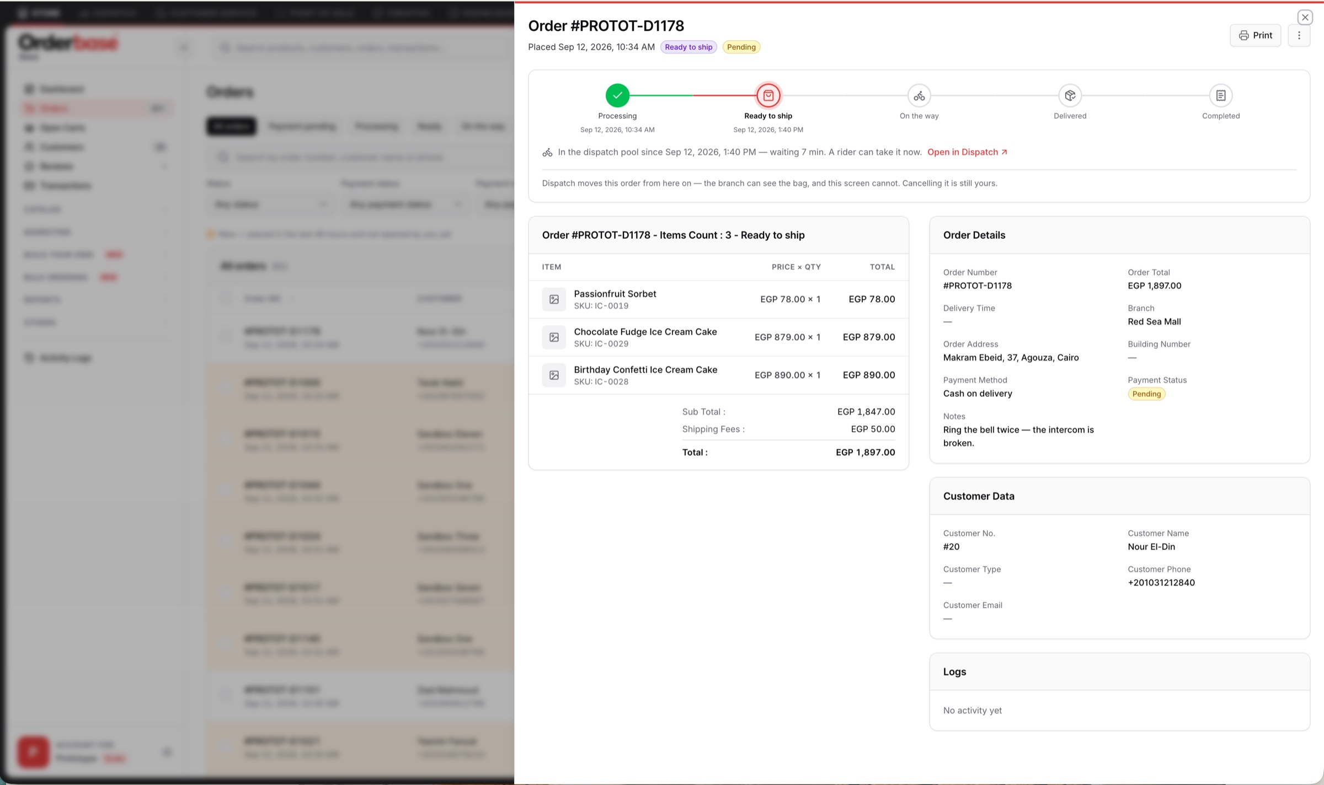Click the Birthday Confetti Ice Cream Cake thumbnail
The height and width of the screenshot is (785, 1324).
point(554,375)
